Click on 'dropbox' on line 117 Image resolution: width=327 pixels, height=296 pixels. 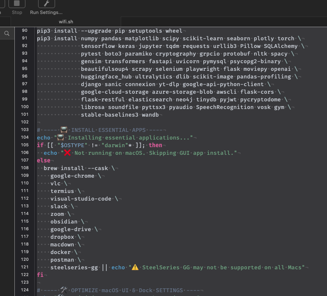[62, 237]
